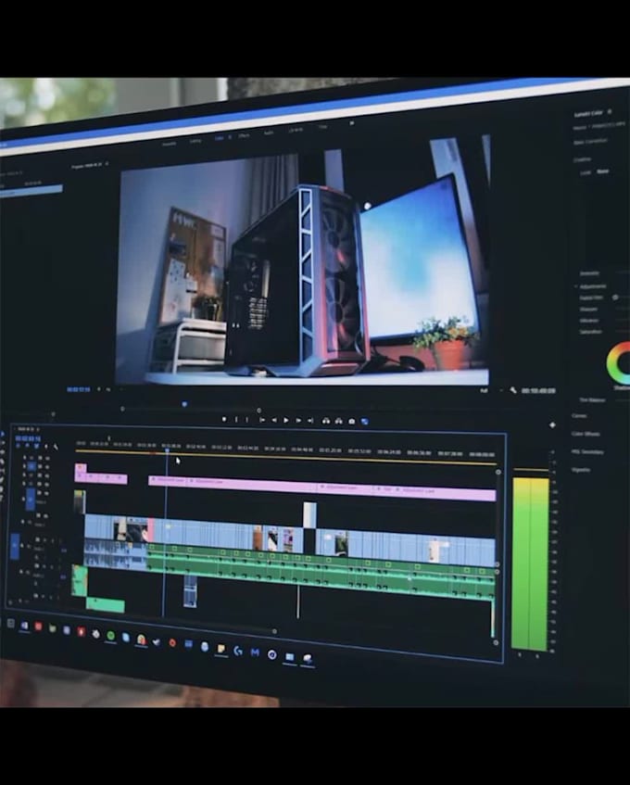Toggle the nest sequences icon under the timecode
Screen dimensions: 630x785
(19, 446)
